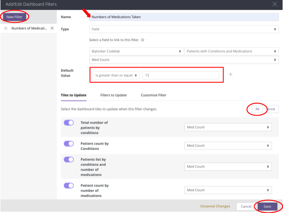Toggle Patient count by Conditions tile
Screen dimensions: 283x213
[69, 144]
